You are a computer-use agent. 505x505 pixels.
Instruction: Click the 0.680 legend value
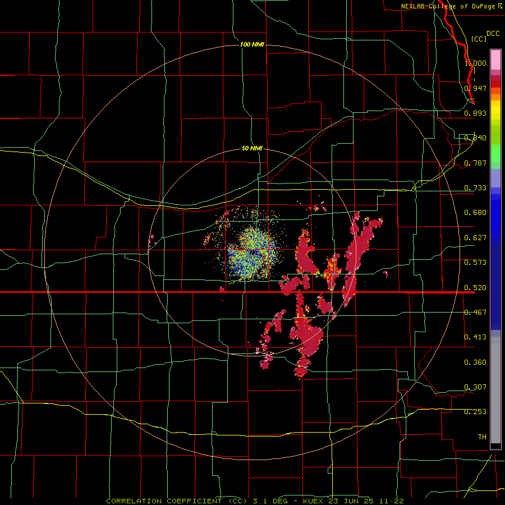[475, 213]
